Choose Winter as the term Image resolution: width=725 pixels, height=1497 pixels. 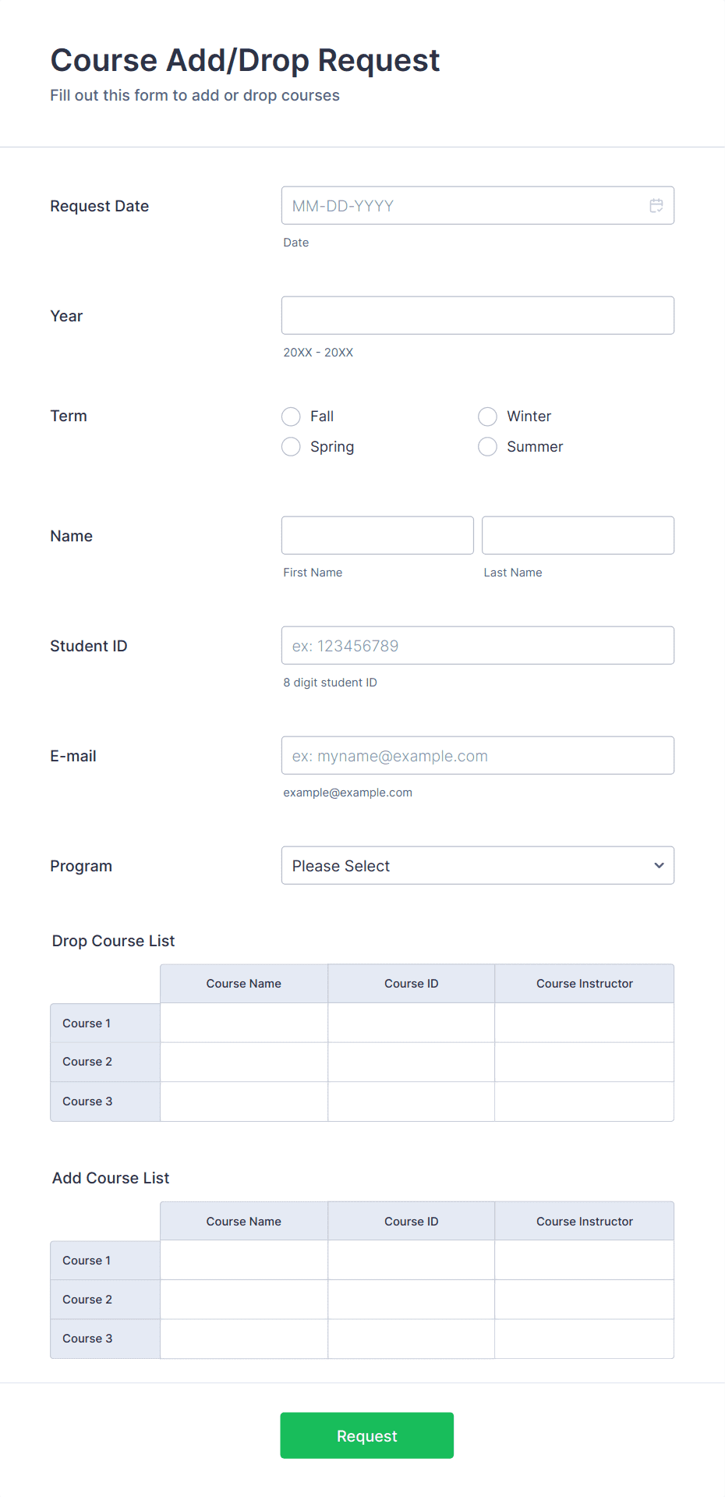(487, 416)
